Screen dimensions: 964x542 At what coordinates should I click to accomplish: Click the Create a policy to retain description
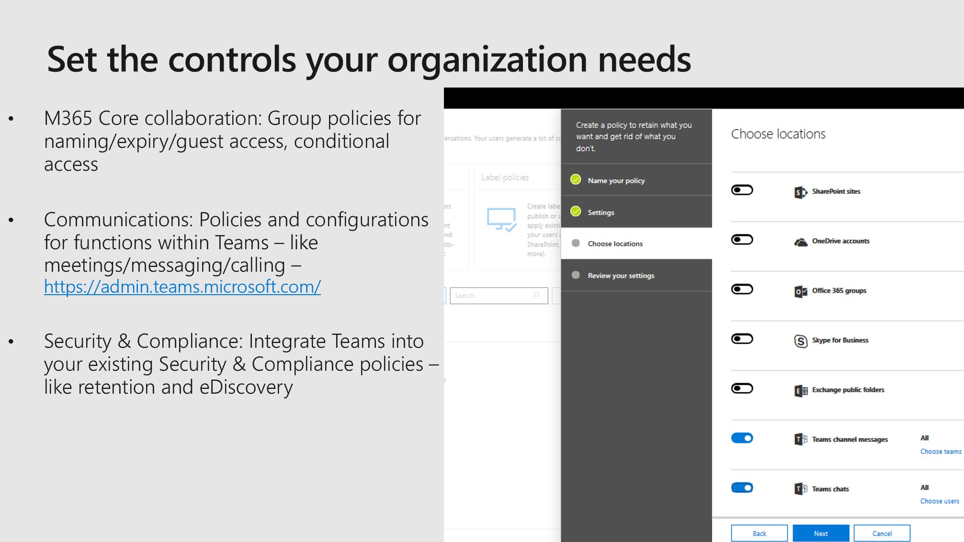[634, 136]
